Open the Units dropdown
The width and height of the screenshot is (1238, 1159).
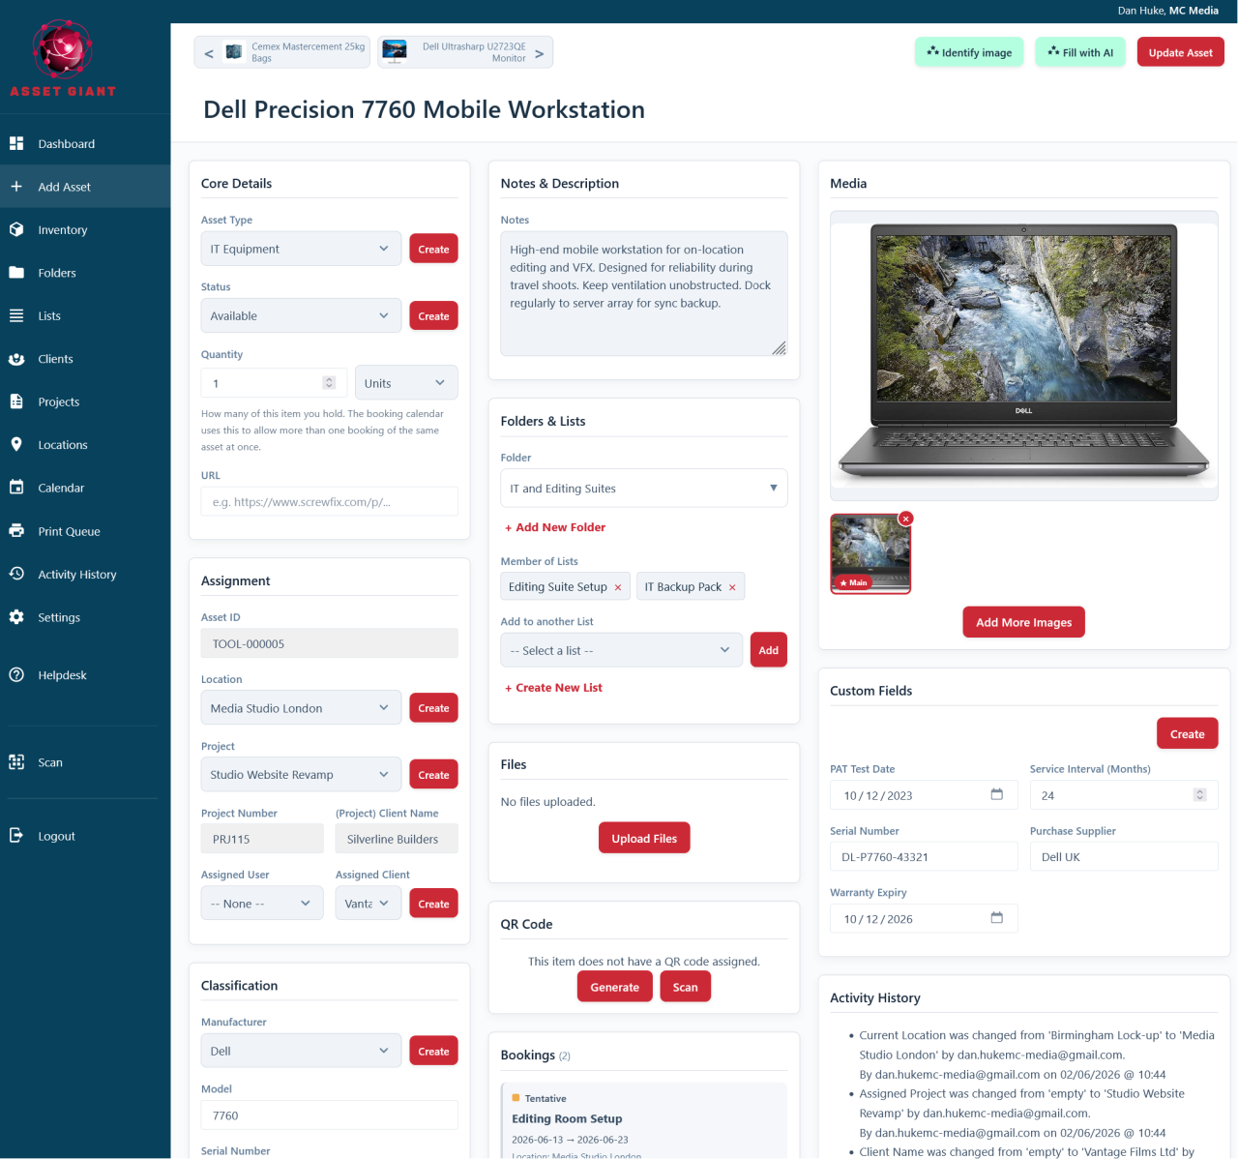click(406, 383)
